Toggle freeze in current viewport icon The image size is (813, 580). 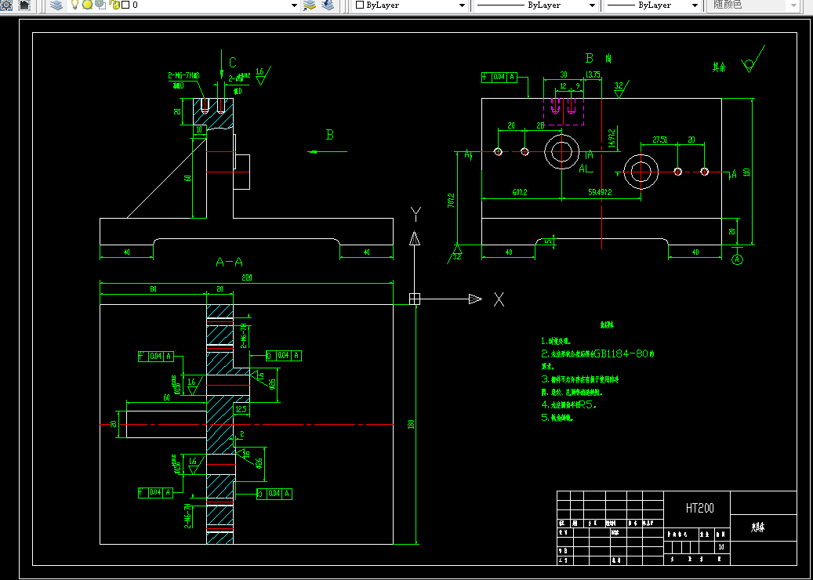pyautogui.click(x=100, y=5)
